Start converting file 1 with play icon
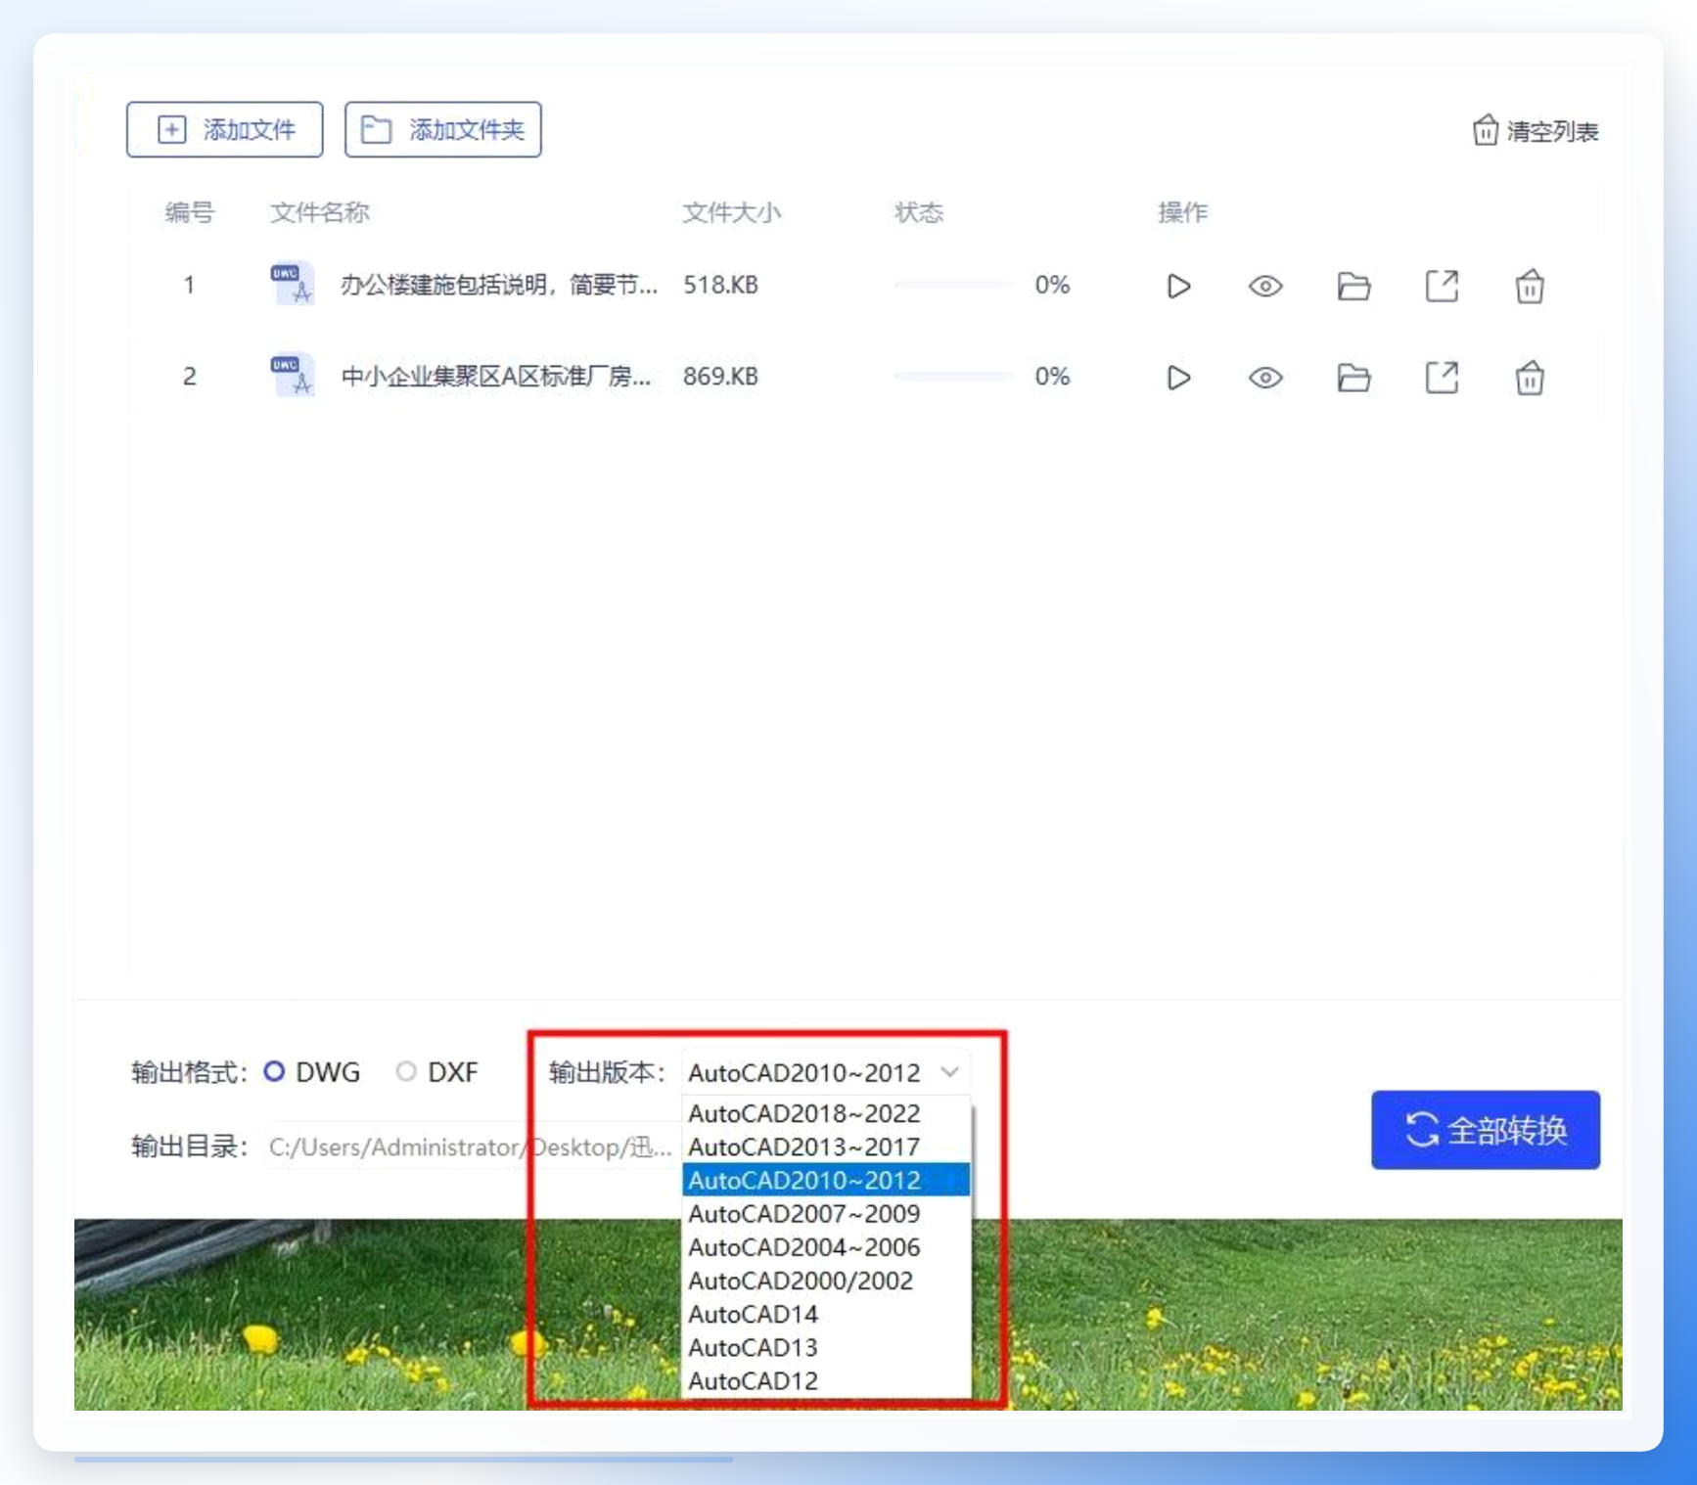Image resolution: width=1697 pixels, height=1485 pixels. pos(1178,286)
